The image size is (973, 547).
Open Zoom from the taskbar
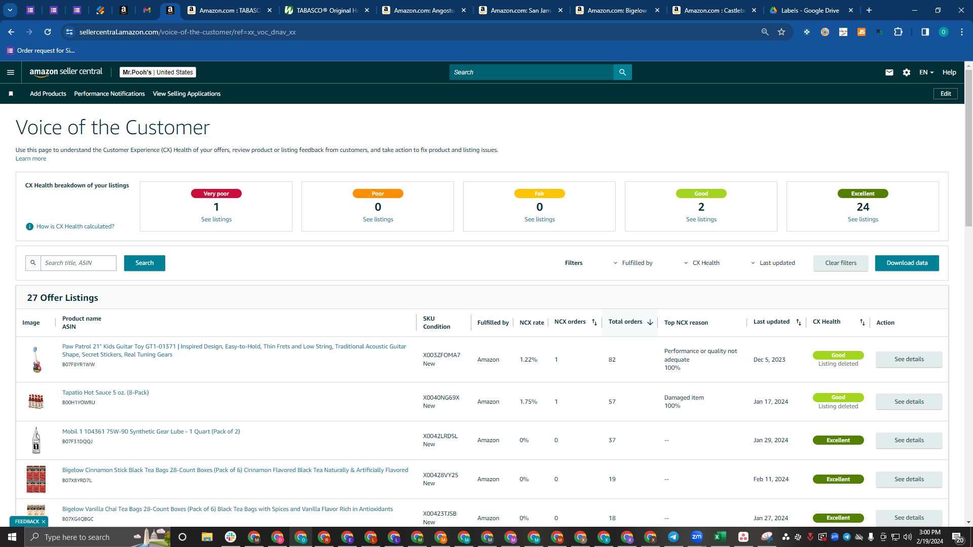click(696, 537)
